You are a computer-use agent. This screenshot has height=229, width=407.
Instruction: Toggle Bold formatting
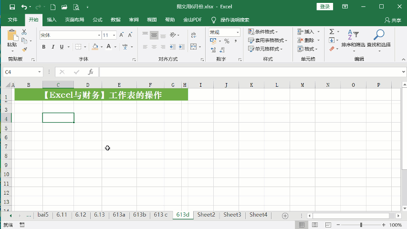point(44,47)
